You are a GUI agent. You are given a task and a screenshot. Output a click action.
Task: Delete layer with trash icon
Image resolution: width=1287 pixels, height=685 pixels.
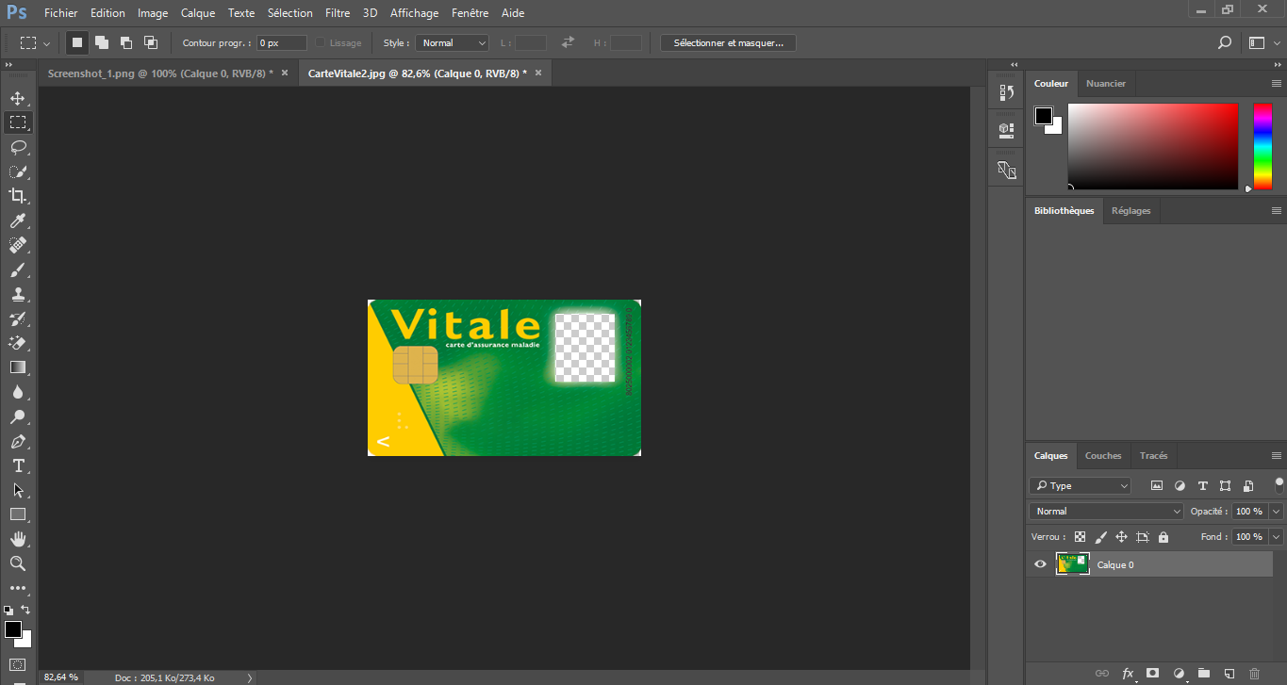click(1254, 673)
